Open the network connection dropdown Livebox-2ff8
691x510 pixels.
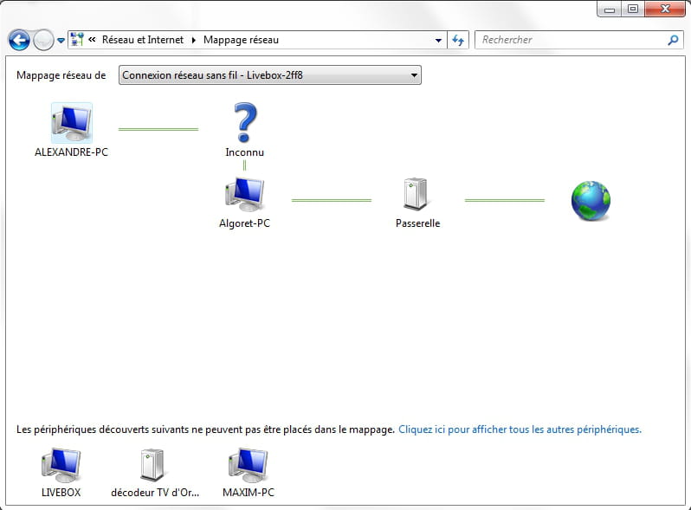[269, 75]
